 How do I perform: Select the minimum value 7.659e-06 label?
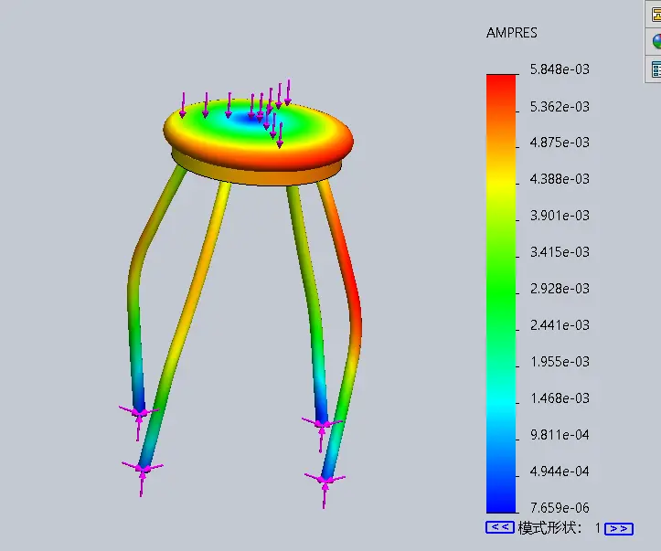pyautogui.click(x=560, y=508)
